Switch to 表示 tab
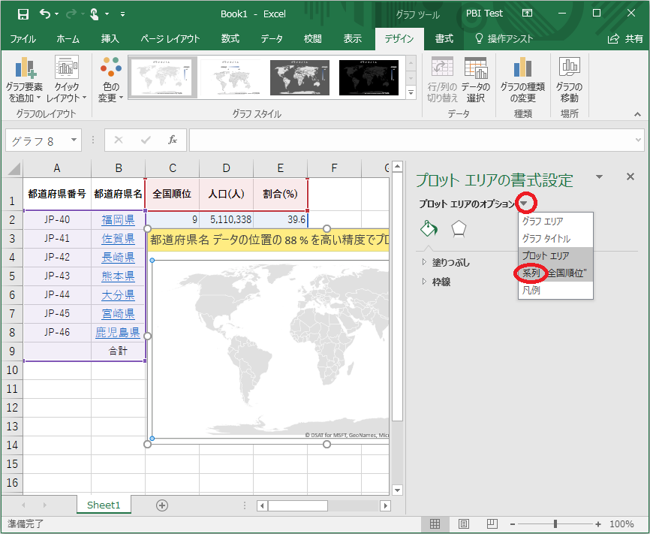This screenshot has height=534, width=650. tap(352, 39)
